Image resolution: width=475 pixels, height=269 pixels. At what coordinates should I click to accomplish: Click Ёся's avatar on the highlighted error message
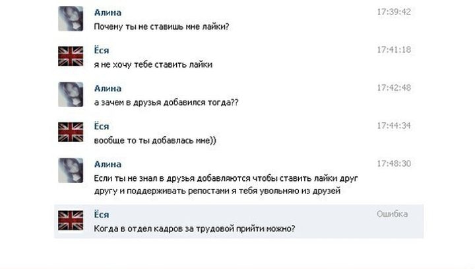coord(71,220)
